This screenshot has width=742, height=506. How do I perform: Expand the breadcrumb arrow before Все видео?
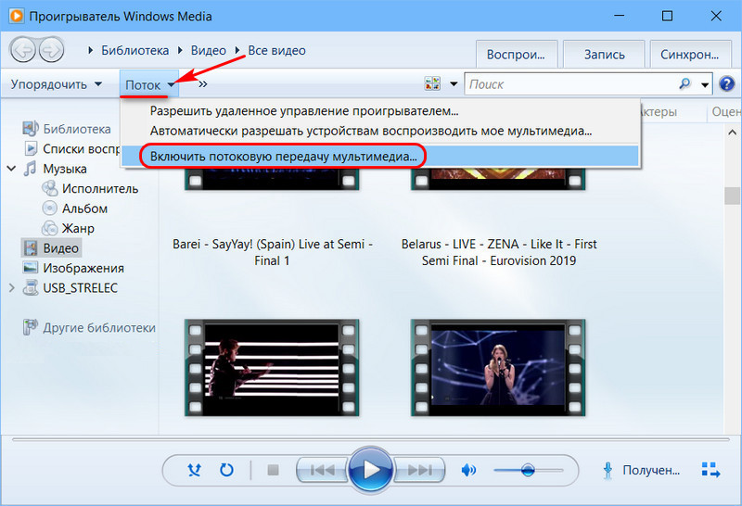pos(237,51)
